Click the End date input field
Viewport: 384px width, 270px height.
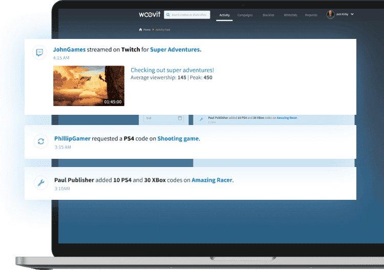(164, 118)
